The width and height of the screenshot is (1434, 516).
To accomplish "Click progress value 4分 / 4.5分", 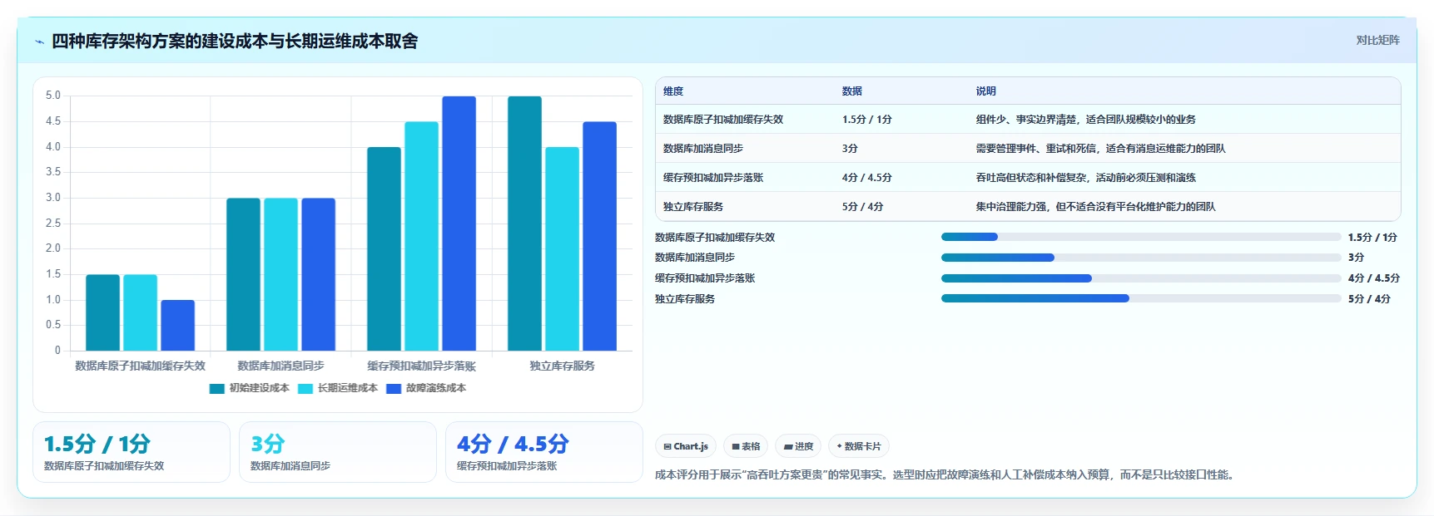I will tap(1374, 278).
